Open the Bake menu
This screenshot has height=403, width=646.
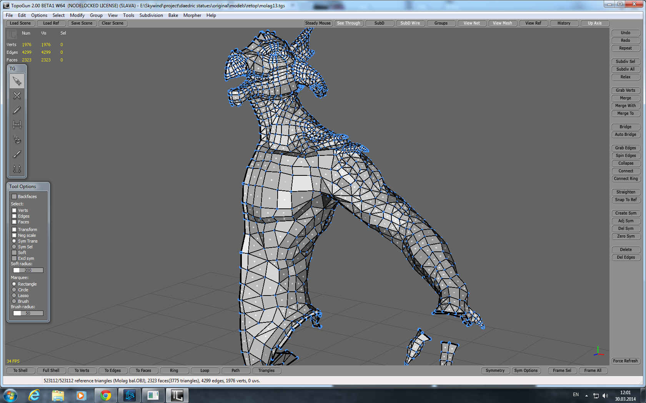coord(173,15)
